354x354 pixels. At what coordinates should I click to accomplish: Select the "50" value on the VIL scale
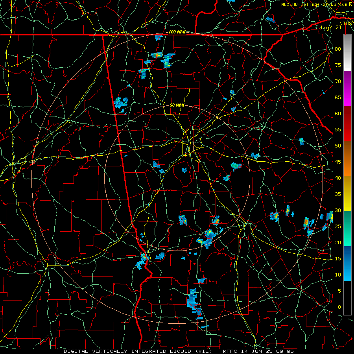pos(338,146)
